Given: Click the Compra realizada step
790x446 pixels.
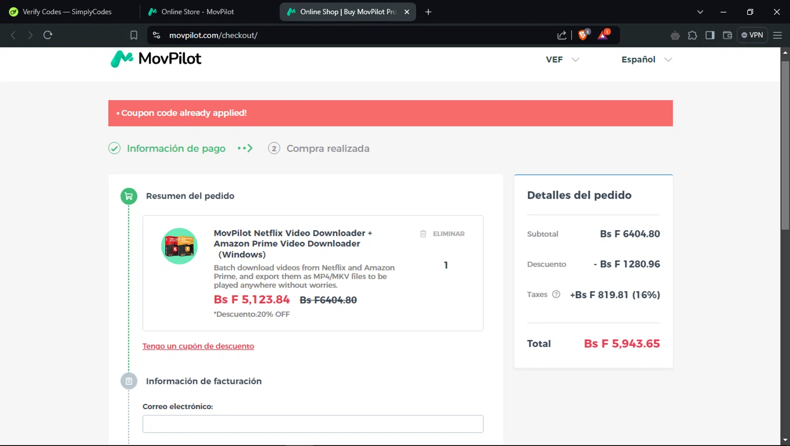Looking at the screenshot, I should pos(328,148).
